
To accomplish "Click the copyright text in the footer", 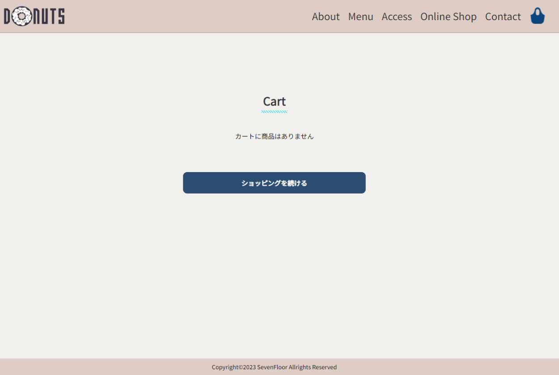I will pyautogui.click(x=274, y=367).
